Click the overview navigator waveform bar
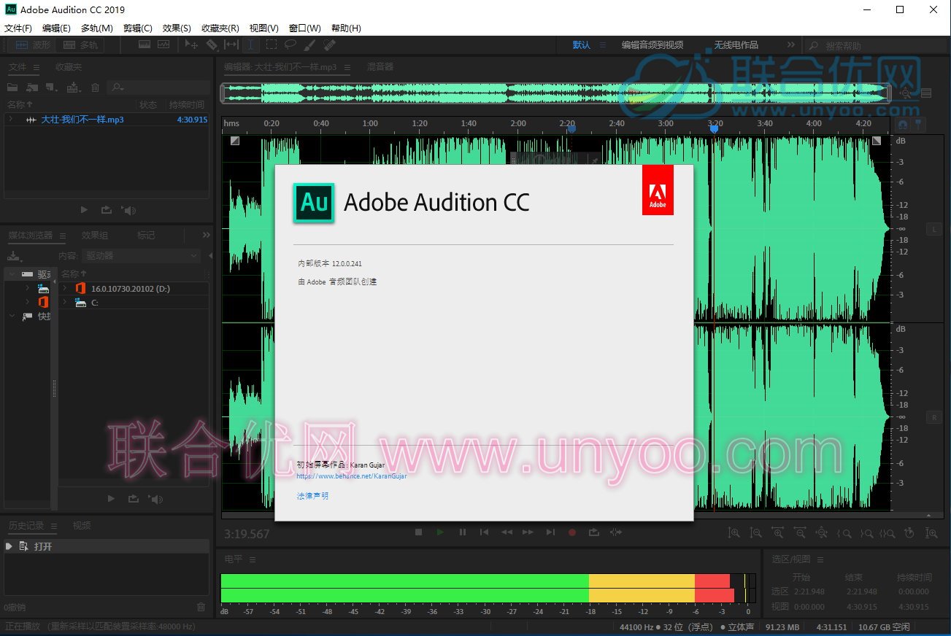Viewport: 951px width, 636px height. point(556,93)
